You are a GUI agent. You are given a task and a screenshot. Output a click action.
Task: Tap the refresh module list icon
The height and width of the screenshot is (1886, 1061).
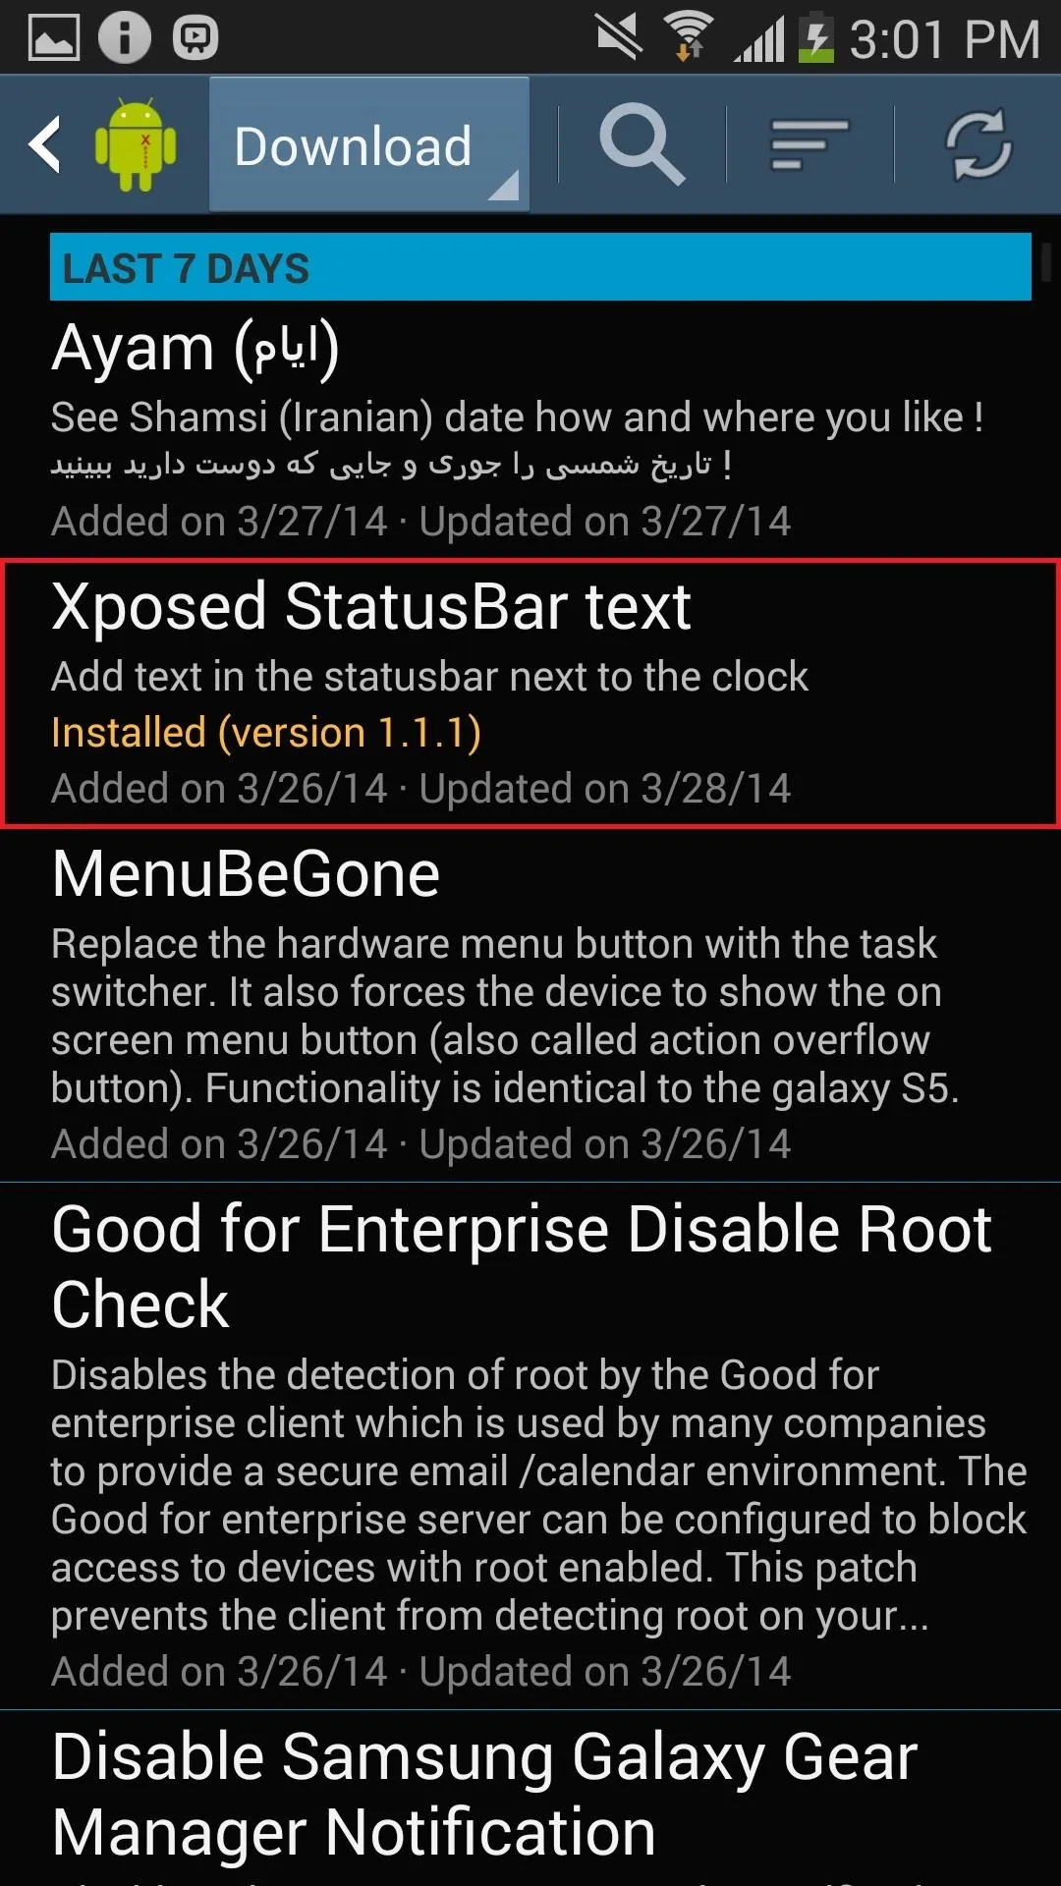pyautogui.click(x=977, y=144)
